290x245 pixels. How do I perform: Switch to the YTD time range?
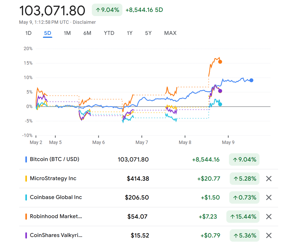(x=109, y=33)
